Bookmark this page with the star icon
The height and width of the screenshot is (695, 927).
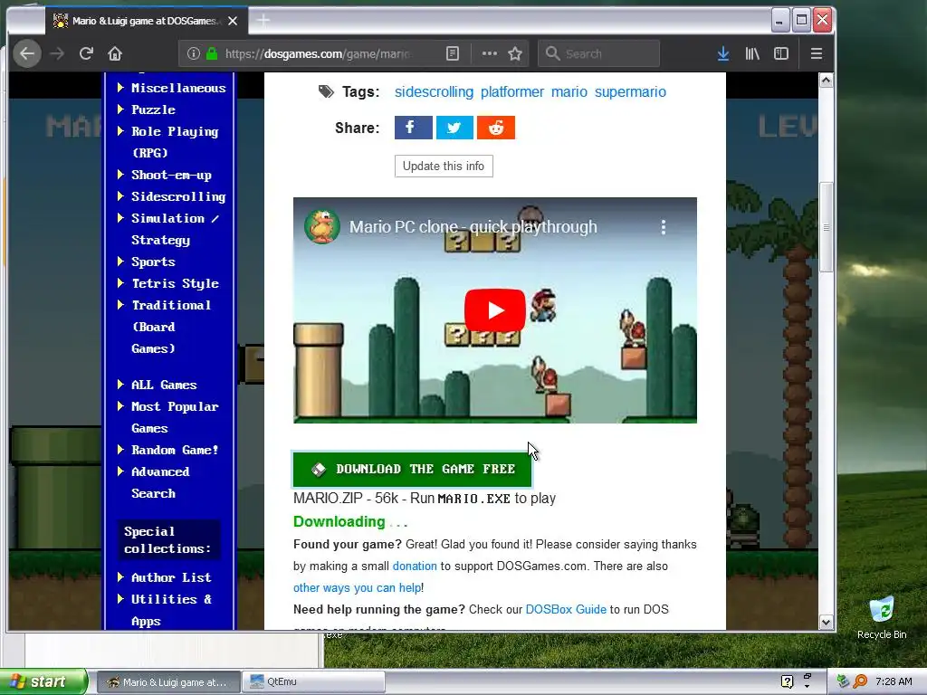pyautogui.click(x=515, y=53)
